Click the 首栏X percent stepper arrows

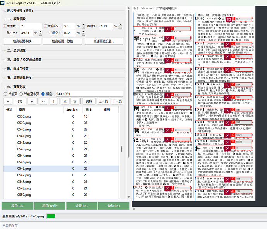click(x=120, y=26)
